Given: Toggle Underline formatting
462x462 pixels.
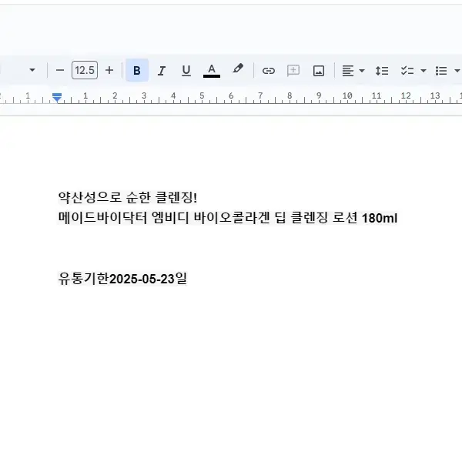Looking at the screenshot, I should [x=186, y=70].
